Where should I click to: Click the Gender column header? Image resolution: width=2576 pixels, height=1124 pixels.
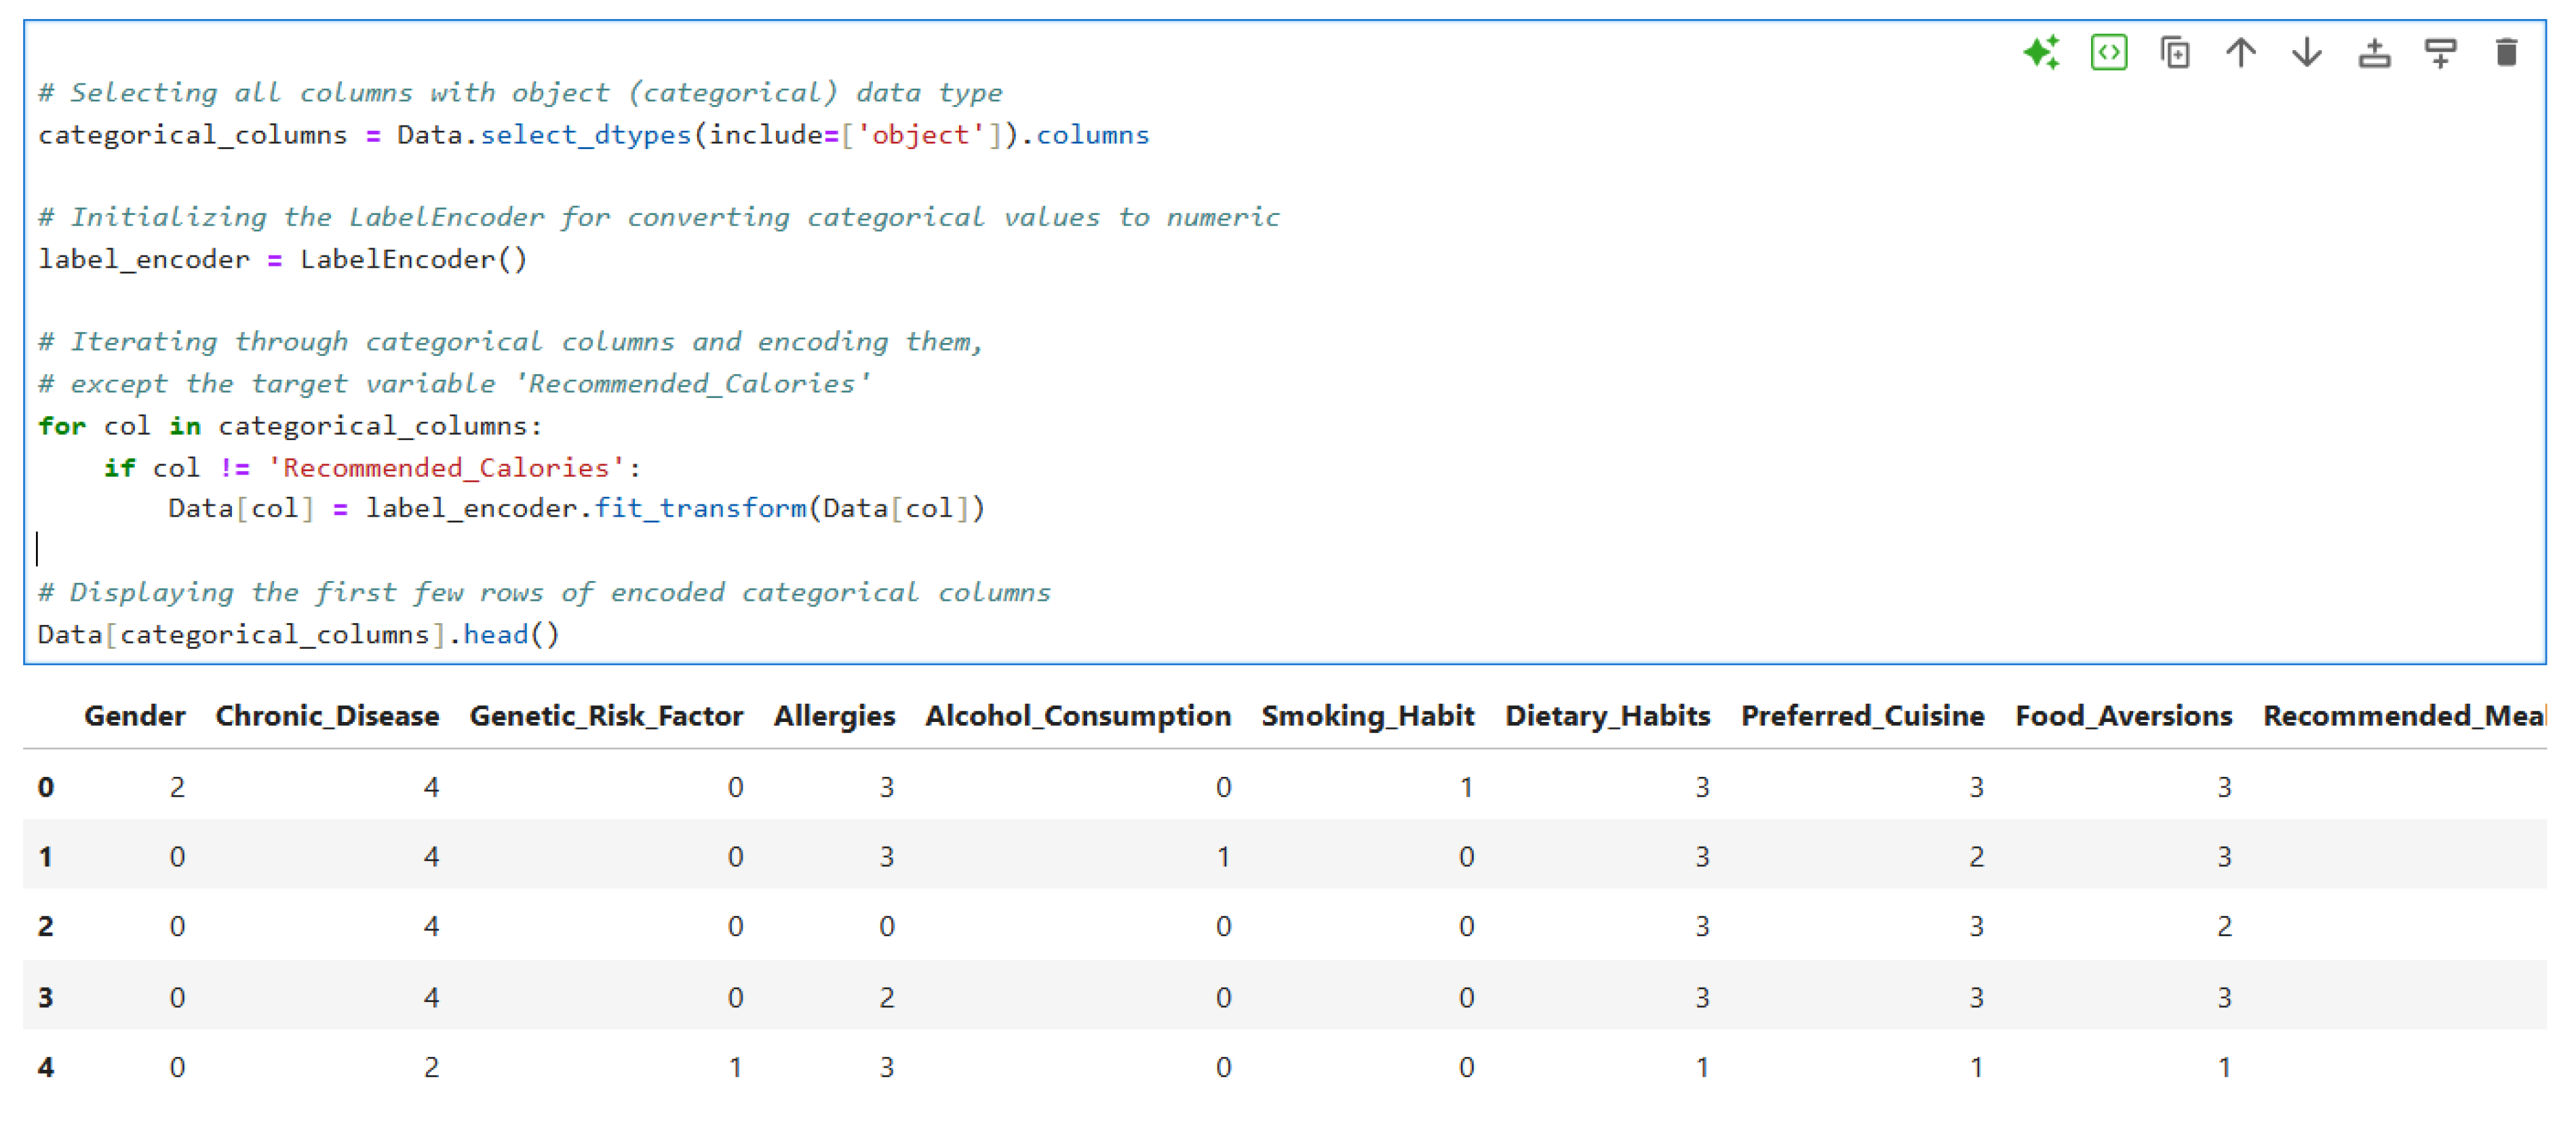pos(134,715)
